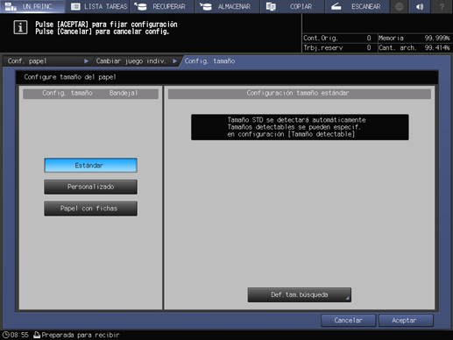Toggle the speaker sound icon
453x340 pixels.
(420, 6)
